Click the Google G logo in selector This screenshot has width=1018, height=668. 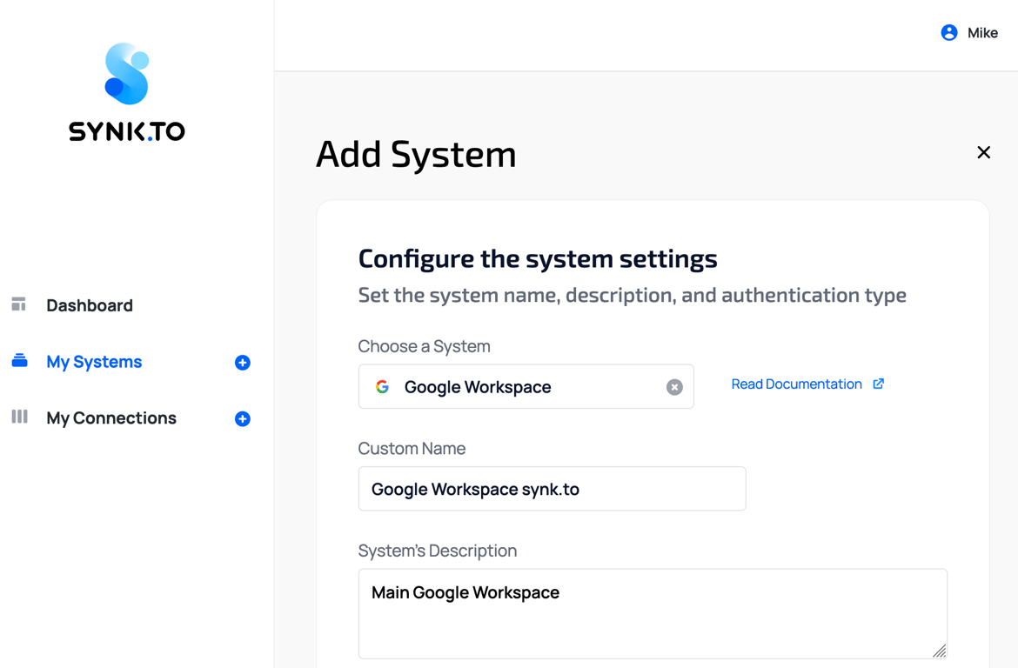(x=382, y=387)
